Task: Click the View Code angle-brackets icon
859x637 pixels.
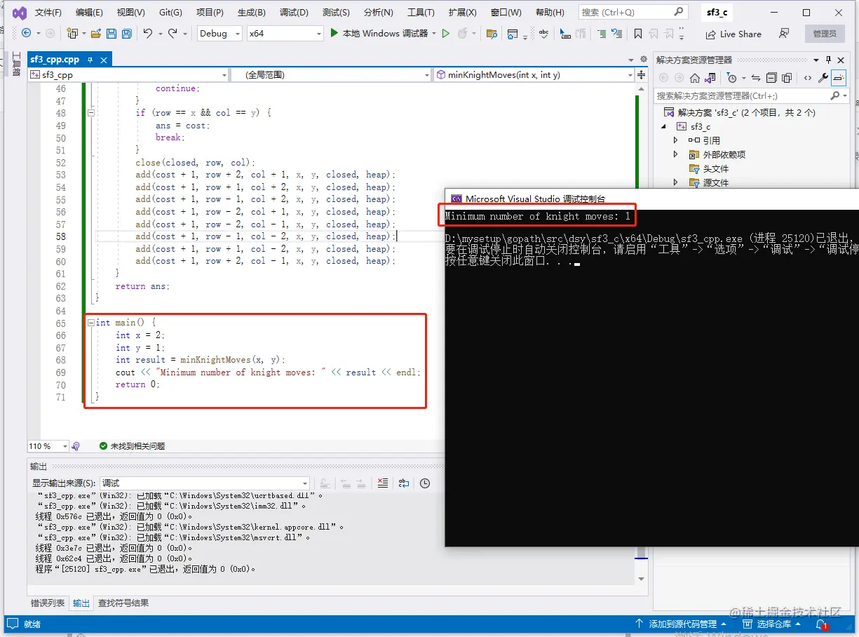Action: 808,78
